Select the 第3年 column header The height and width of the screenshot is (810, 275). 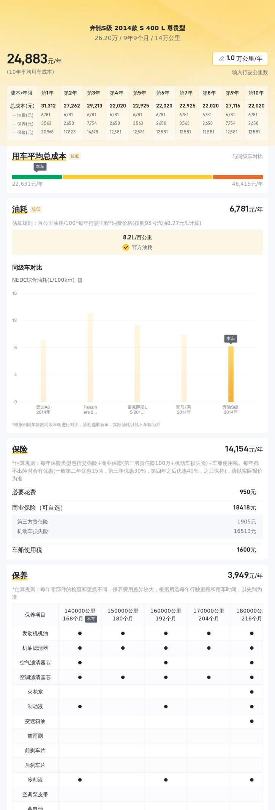click(93, 93)
